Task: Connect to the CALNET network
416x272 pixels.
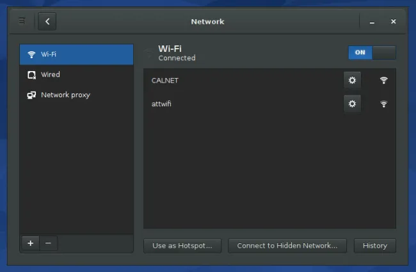Action: coord(269,81)
